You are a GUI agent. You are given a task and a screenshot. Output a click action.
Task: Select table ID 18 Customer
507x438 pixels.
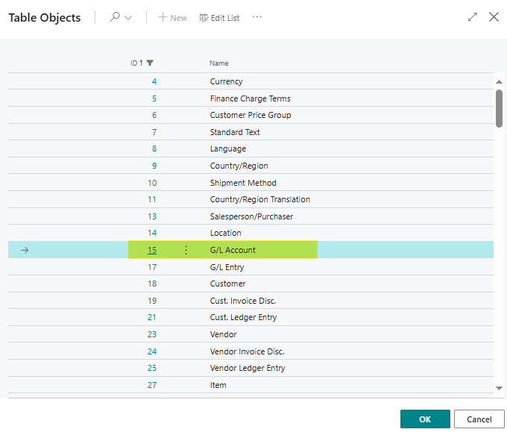152,284
